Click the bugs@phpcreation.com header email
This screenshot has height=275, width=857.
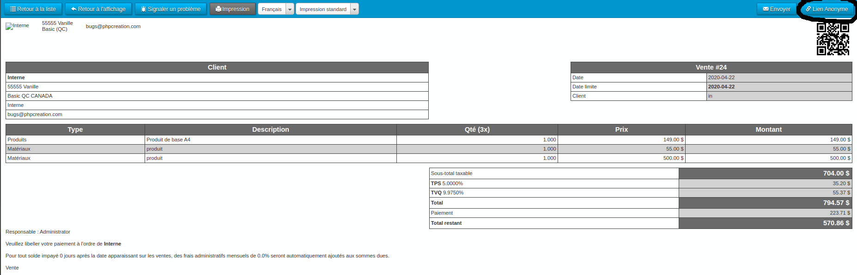click(x=113, y=27)
